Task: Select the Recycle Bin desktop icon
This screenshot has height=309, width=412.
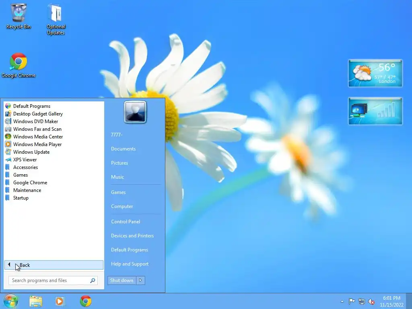Action: (x=19, y=16)
